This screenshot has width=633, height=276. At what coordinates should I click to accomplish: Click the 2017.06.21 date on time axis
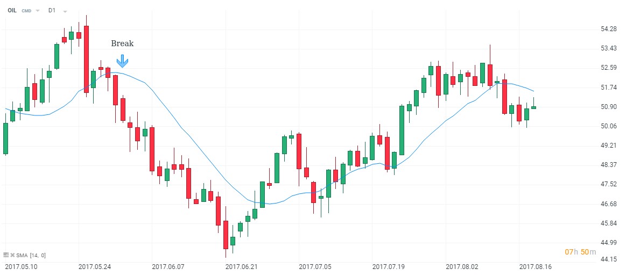click(241, 266)
